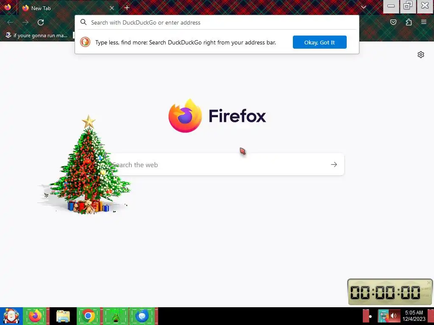Click the network tray icon
The height and width of the screenshot is (325, 434).
(384, 315)
